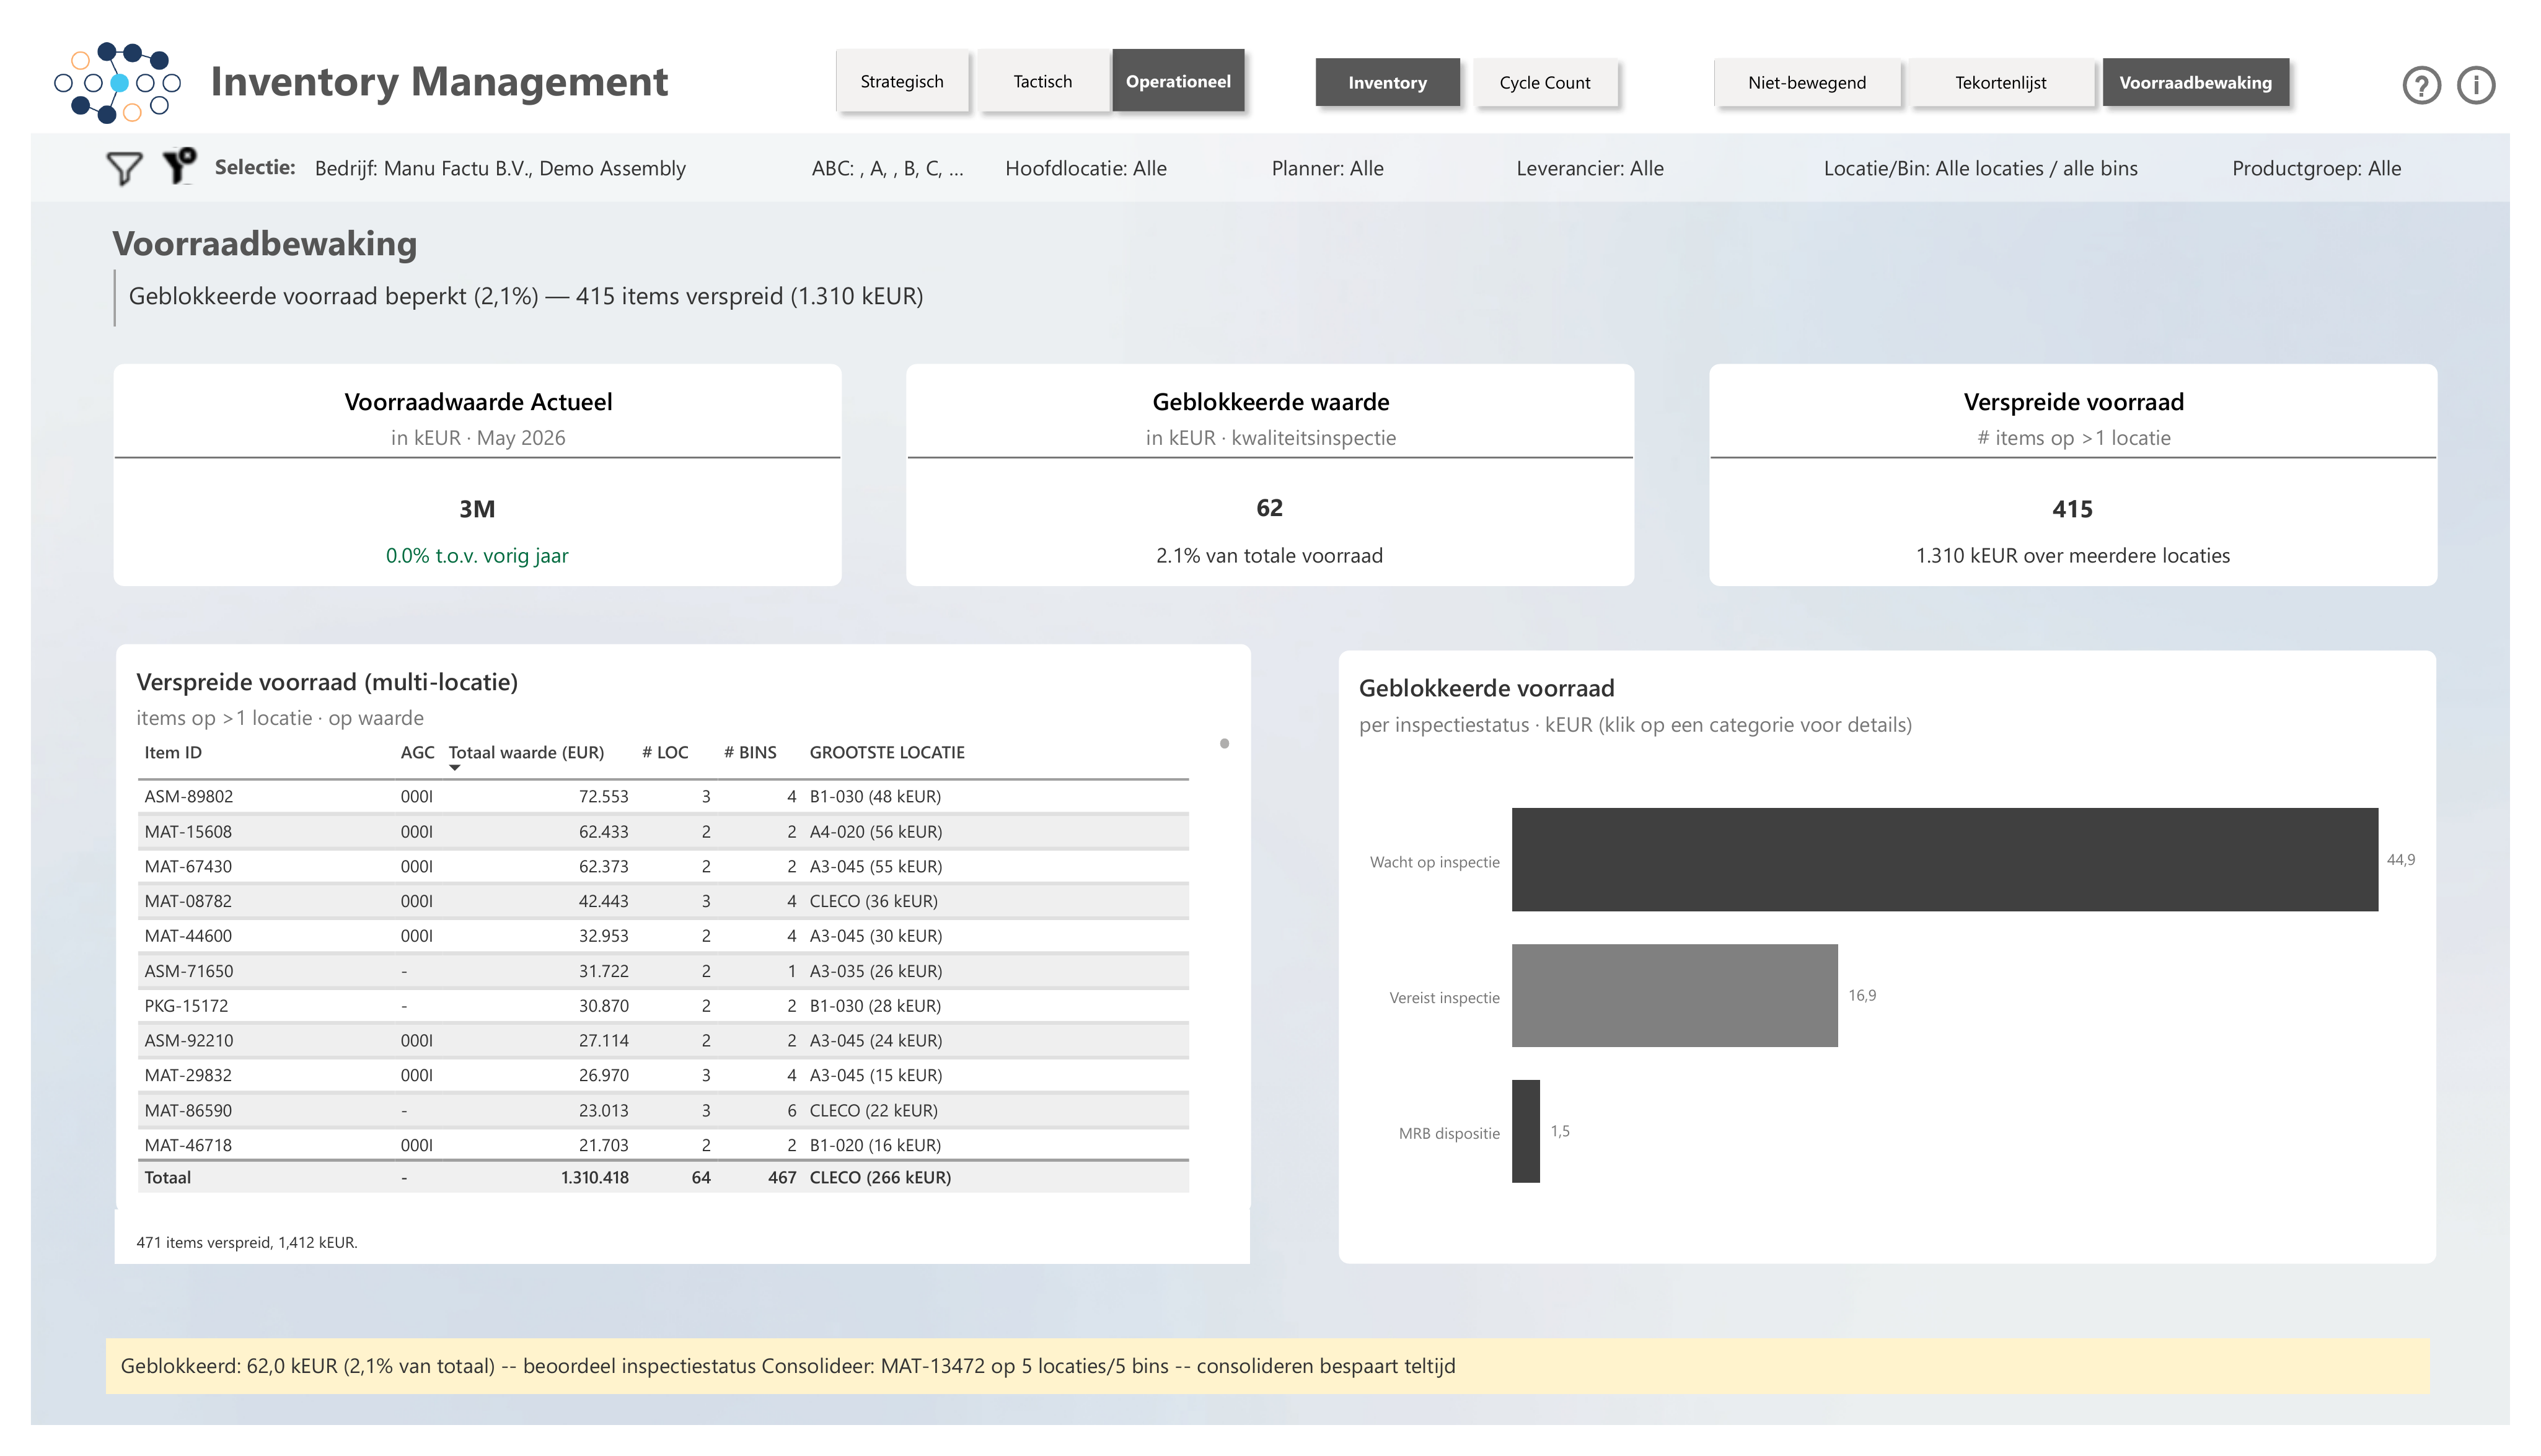Viewport: 2541px width, 1456px height.
Task: Click the 0.0% t.o.v. vorig jaar text
Action: pyautogui.click(x=477, y=555)
